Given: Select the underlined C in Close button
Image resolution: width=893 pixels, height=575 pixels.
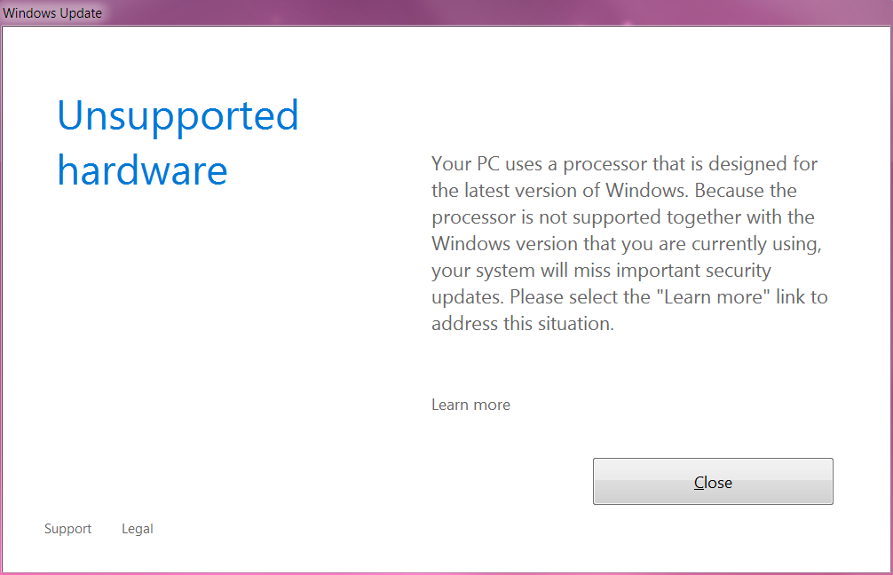Looking at the screenshot, I should 700,482.
